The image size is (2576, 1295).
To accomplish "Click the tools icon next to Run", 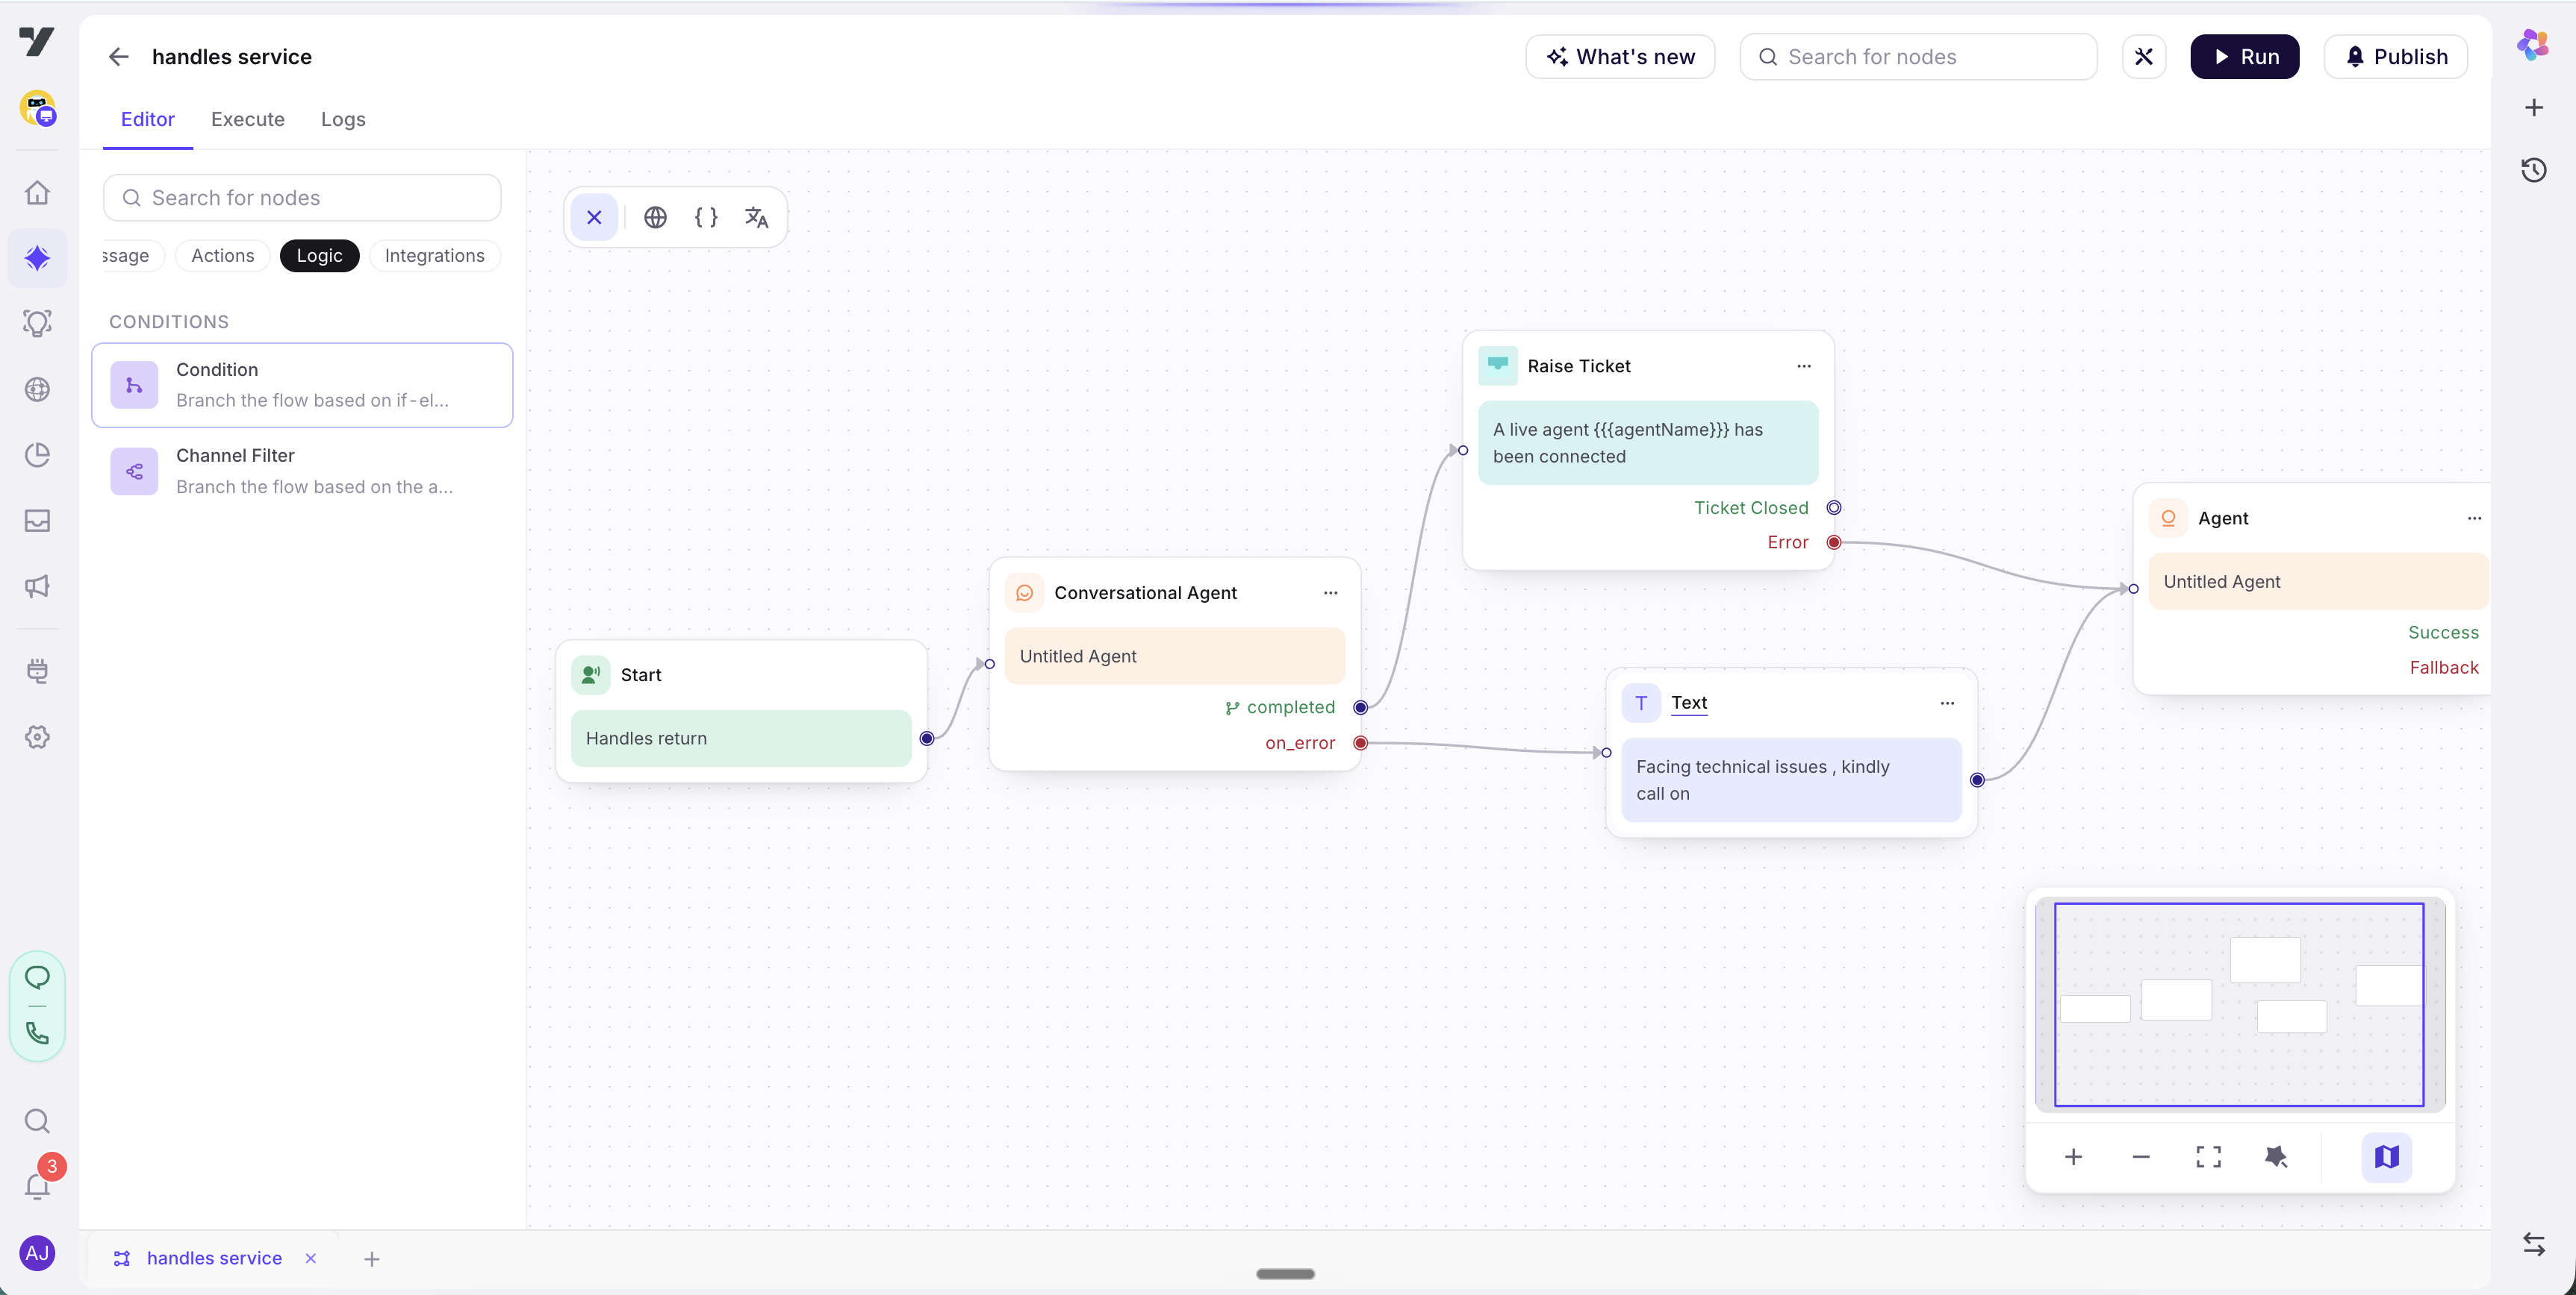I will tap(2144, 57).
